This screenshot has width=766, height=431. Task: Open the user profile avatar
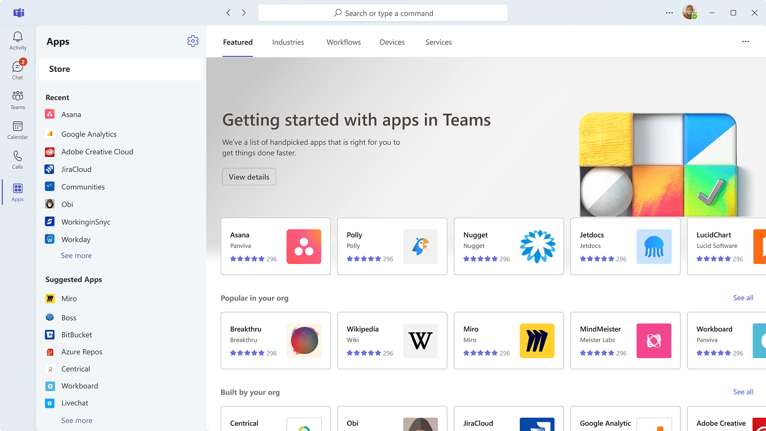pyautogui.click(x=689, y=13)
